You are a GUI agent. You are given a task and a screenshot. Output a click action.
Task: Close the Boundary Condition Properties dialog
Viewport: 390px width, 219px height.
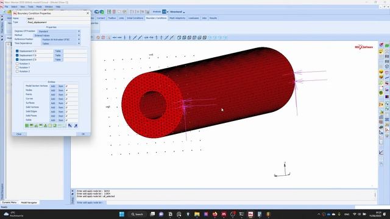pos(88,13)
